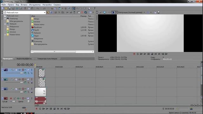Delete selected file using X icon in Explorer

[59, 12]
